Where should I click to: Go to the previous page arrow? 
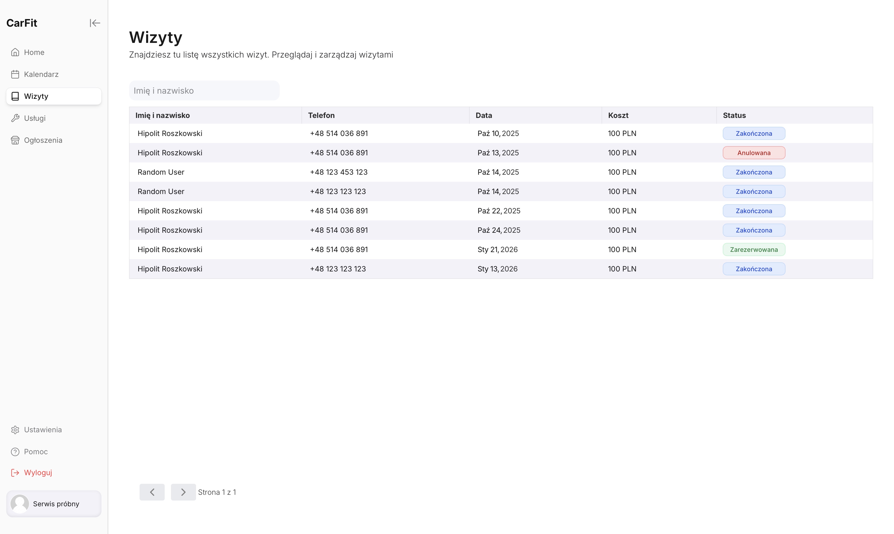152,492
